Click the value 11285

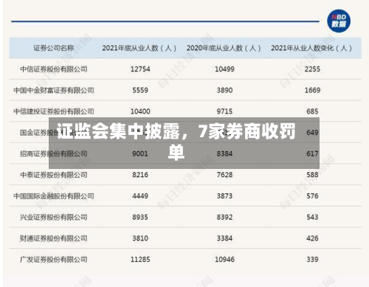click(140, 260)
